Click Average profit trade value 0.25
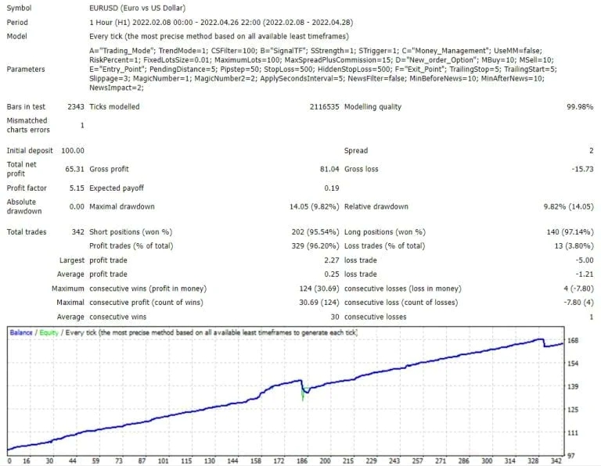601x466 pixels. pyautogui.click(x=332, y=274)
